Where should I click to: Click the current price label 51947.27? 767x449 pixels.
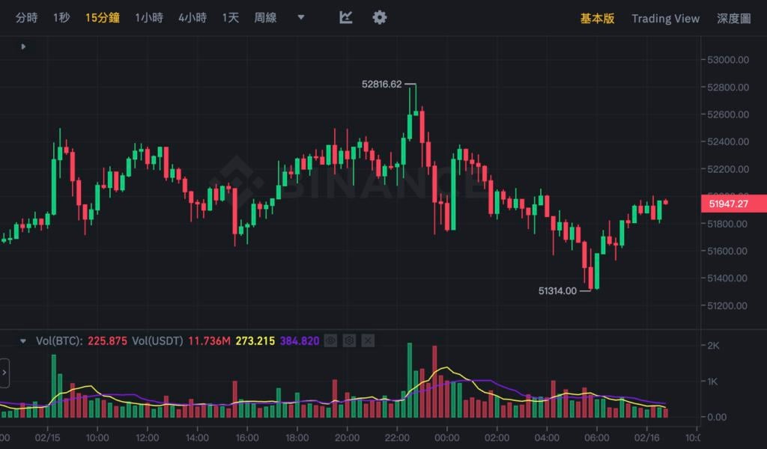pyautogui.click(x=734, y=203)
